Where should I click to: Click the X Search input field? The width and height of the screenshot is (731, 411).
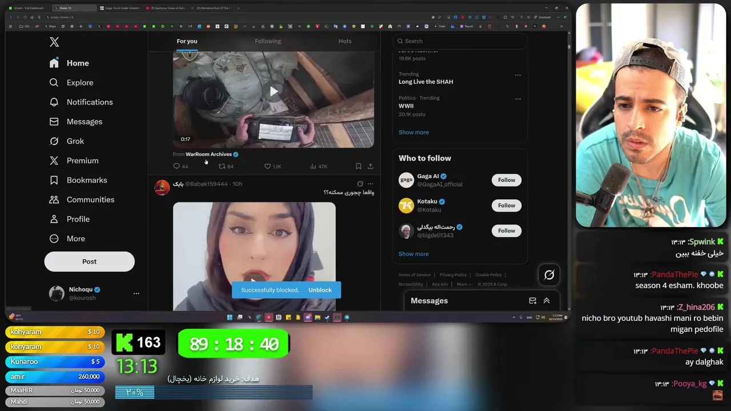click(460, 41)
